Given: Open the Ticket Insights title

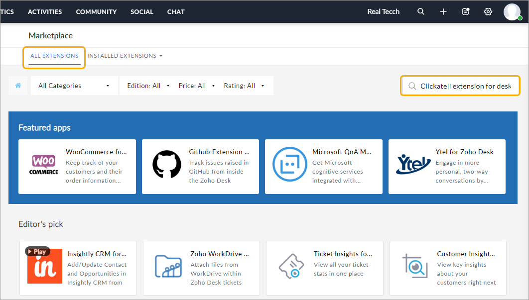Looking at the screenshot, I should 343,254.
